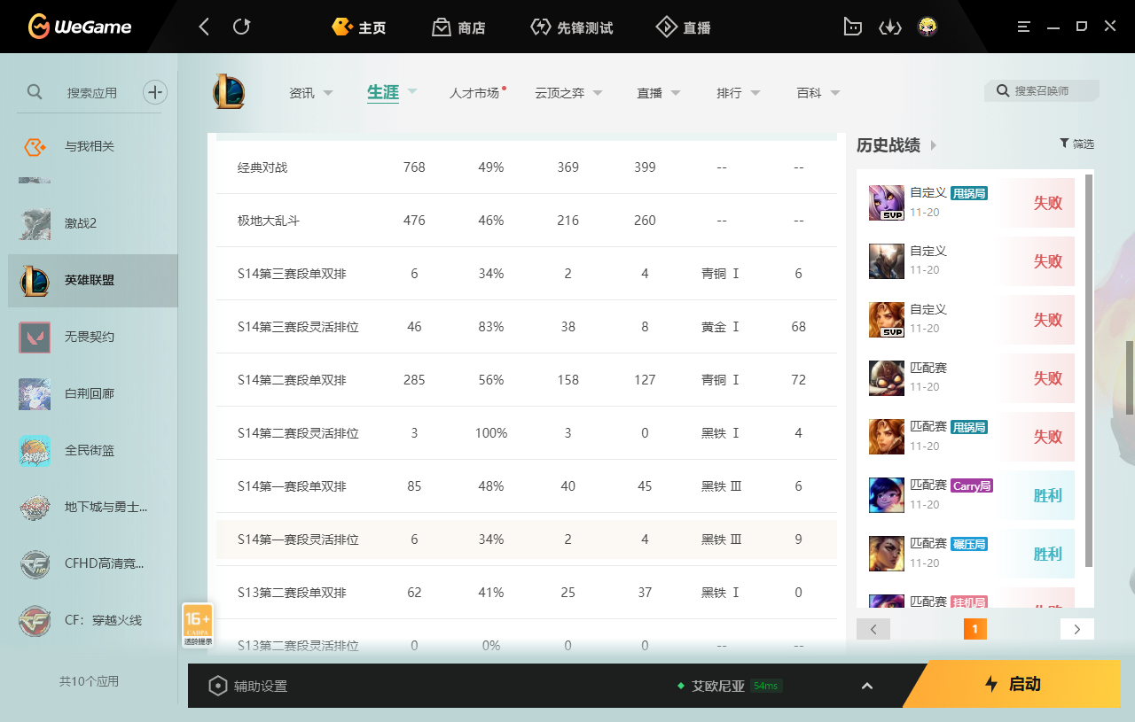Launch the game with 启动

point(1013,684)
